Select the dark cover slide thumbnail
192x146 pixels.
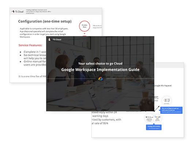tap(100, 74)
